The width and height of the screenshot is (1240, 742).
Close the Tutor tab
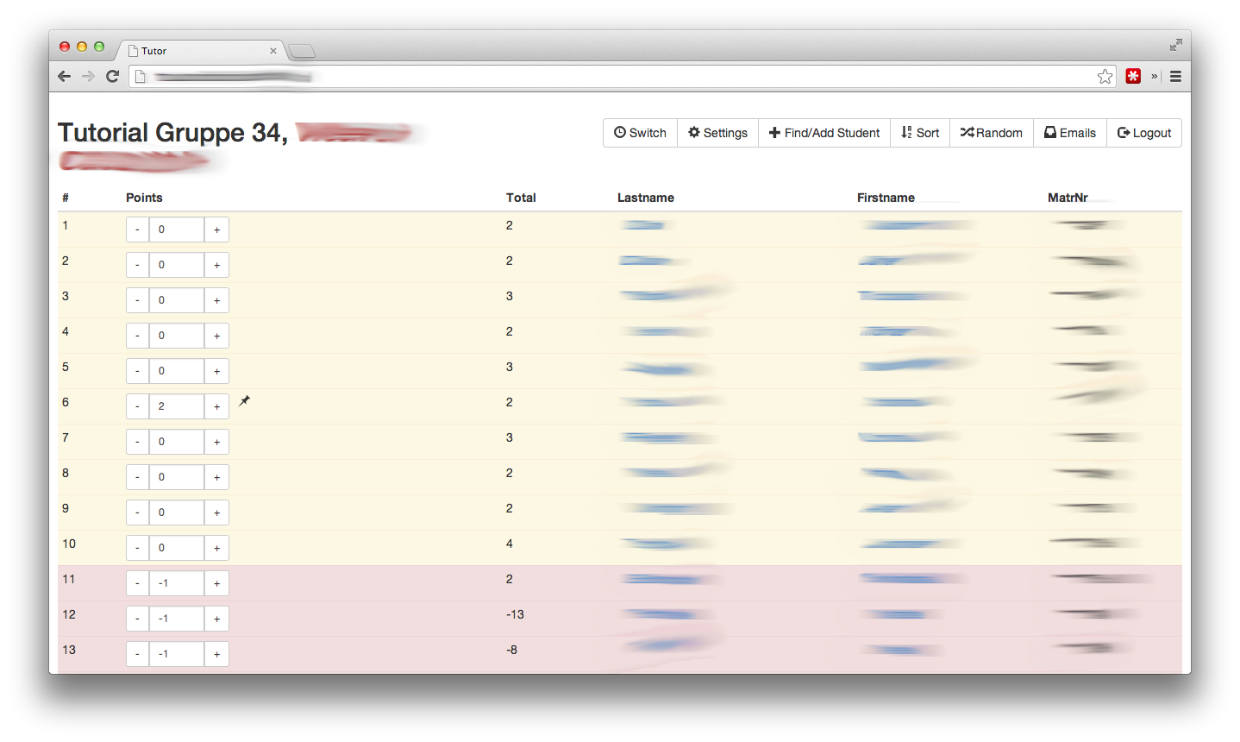[x=273, y=51]
